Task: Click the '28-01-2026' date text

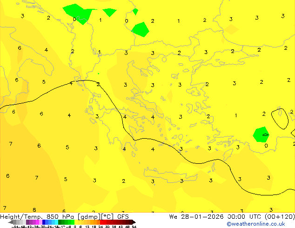Action: (202, 217)
